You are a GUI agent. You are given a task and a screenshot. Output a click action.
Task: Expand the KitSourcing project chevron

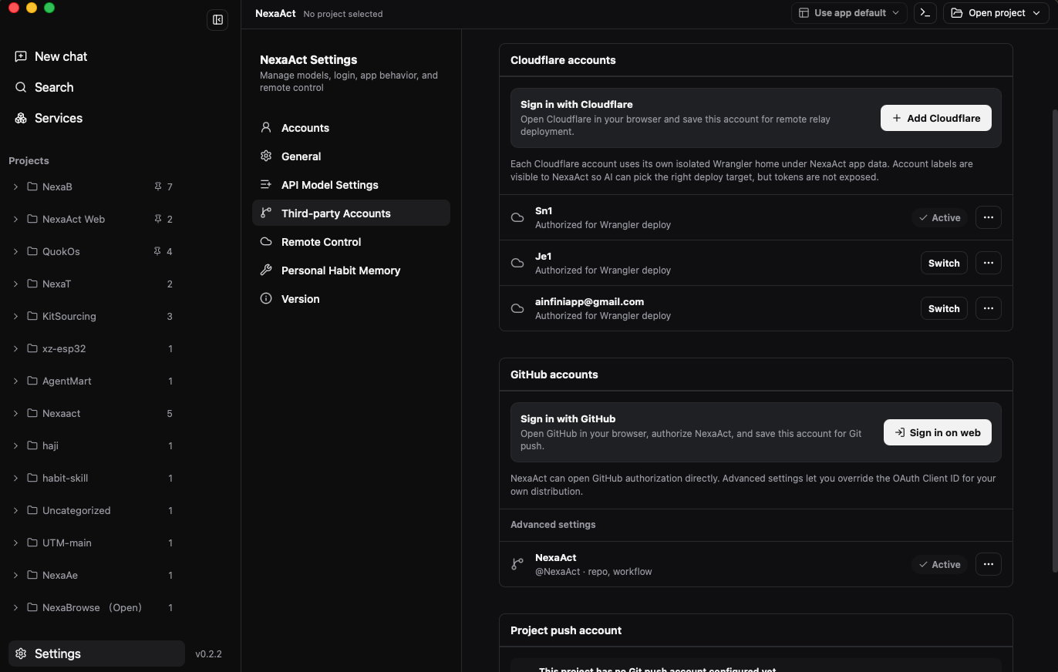(15, 316)
